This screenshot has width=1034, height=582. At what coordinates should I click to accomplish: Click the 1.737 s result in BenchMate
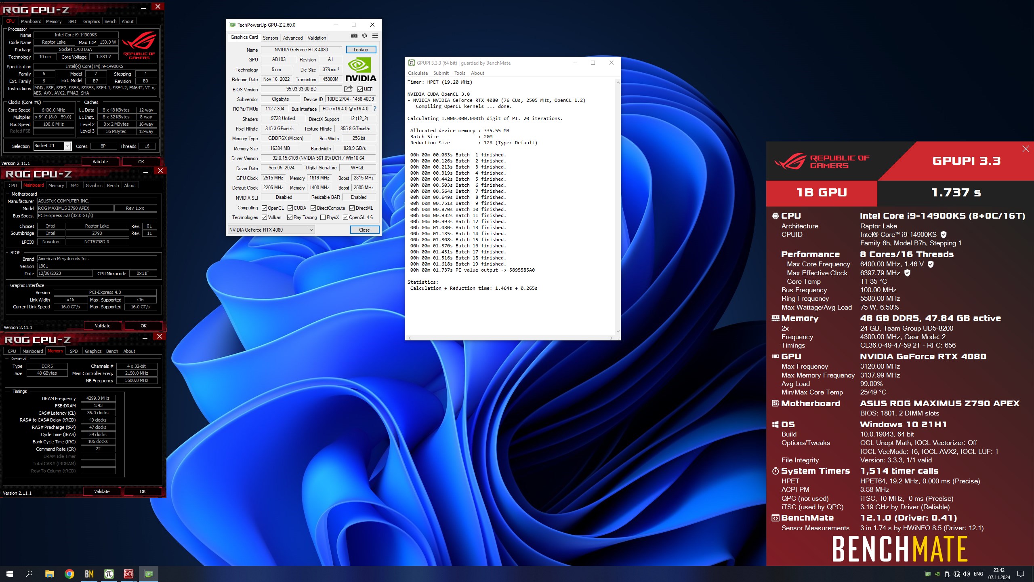(x=956, y=193)
